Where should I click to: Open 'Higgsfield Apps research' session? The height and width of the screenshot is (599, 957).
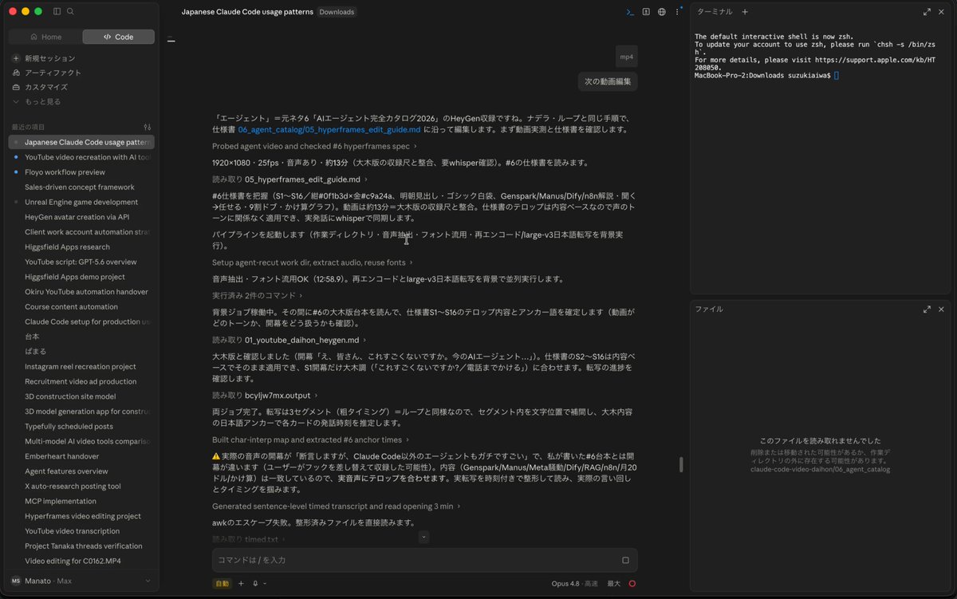81,247
